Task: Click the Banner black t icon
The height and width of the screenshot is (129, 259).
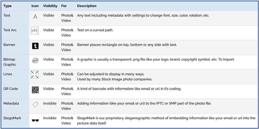Action: coord(35,46)
